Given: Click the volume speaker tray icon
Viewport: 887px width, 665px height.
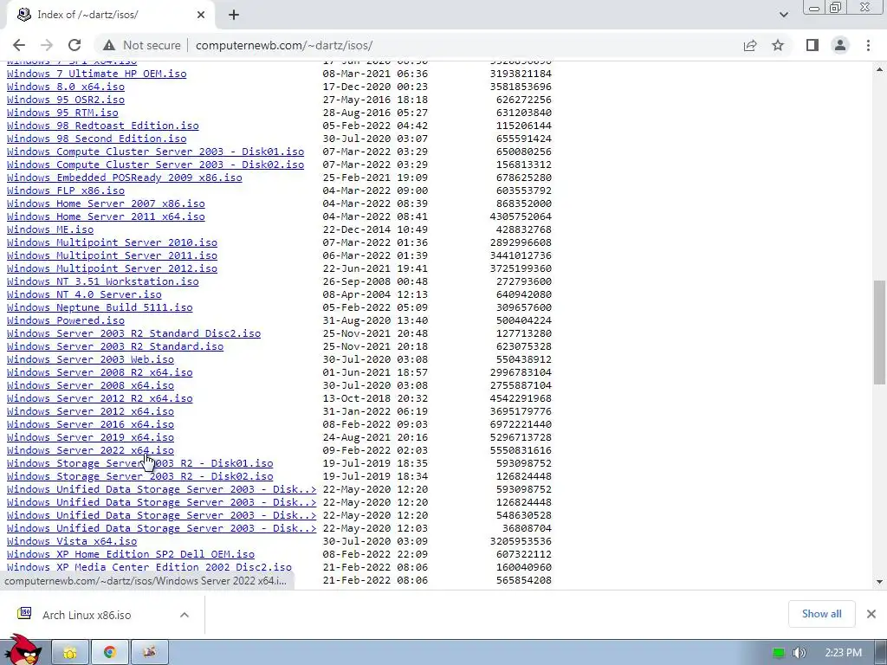Looking at the screenshot, I should 799,653.
